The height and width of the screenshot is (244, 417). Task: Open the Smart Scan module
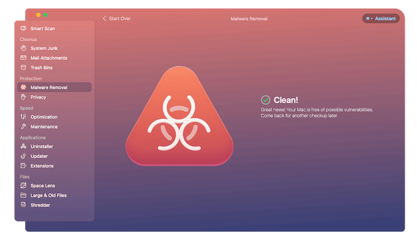[x=54, y=28]
